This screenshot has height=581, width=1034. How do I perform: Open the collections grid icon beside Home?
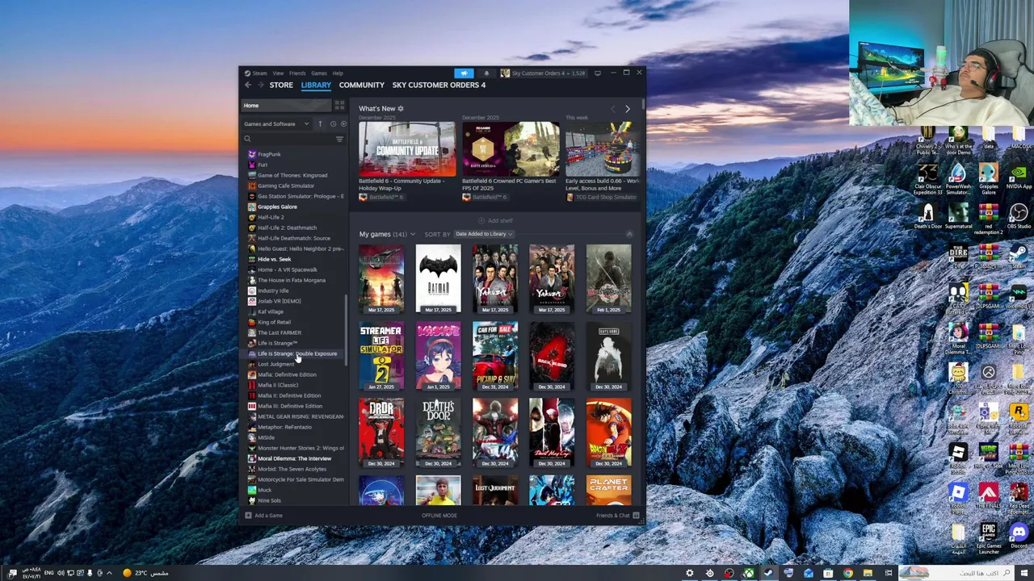pyautogui.click(x=339, y=106)
